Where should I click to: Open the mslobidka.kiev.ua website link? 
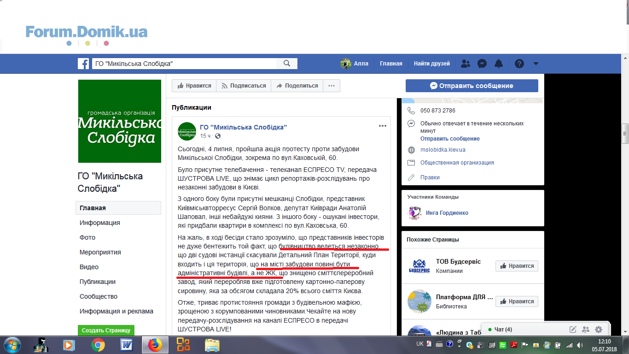click(x=443, y=150)
